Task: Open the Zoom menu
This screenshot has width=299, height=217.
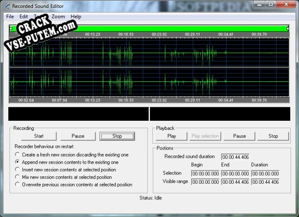Action: tap(58, 17)
